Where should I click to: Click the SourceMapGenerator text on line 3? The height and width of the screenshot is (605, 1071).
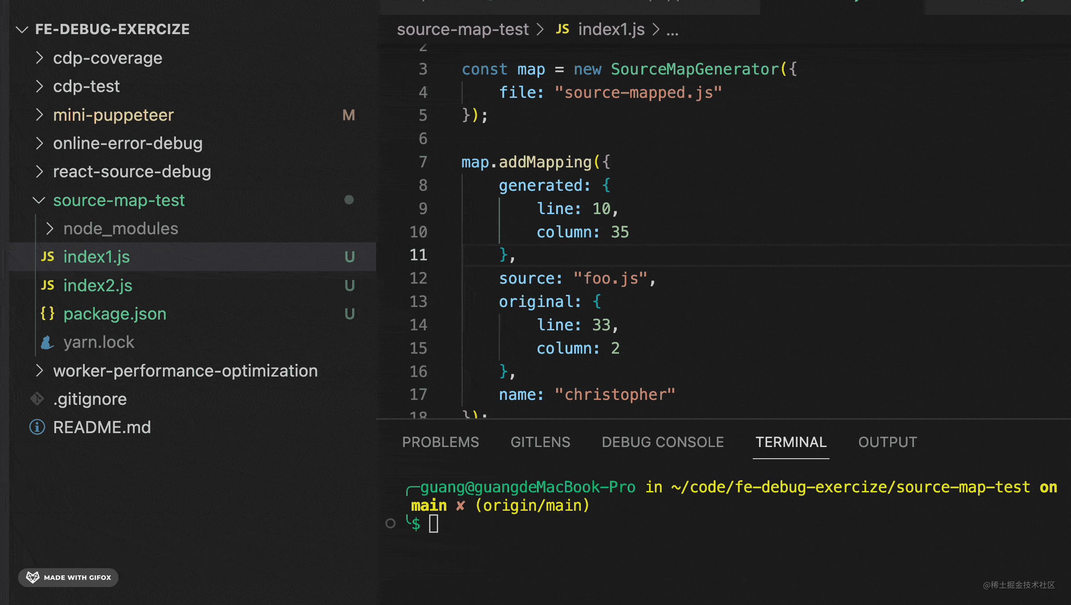click(695, 69)
